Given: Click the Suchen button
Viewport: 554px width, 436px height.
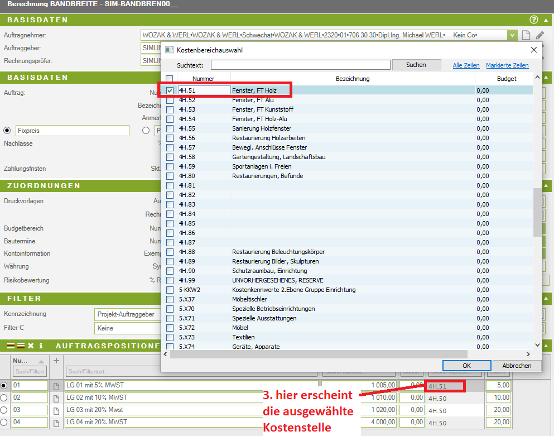Looking at the screenshot, I should coord(416,65).
